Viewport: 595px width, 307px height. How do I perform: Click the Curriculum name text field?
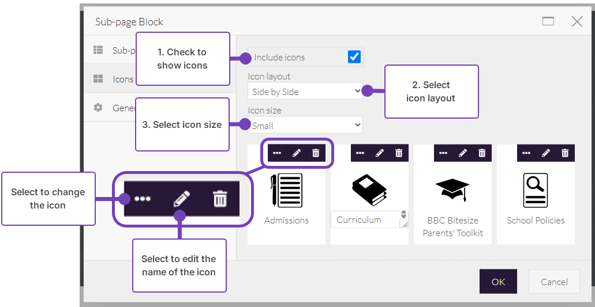point(365,219)
